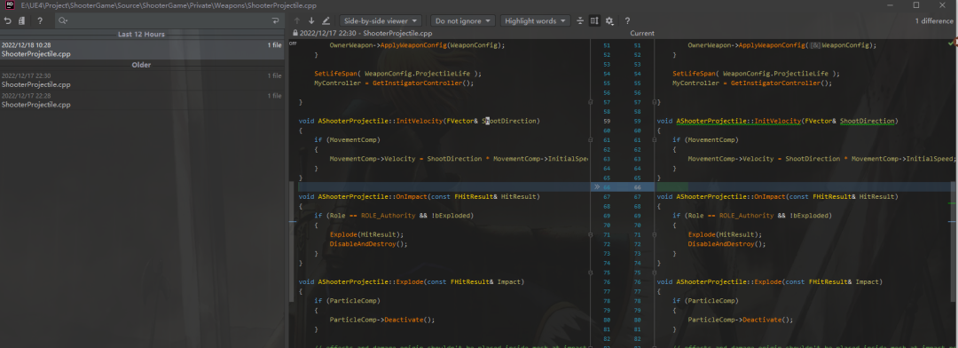958x348 pixels.
Task: Toggle synchronize scrolling button
Action: point(594,20)
